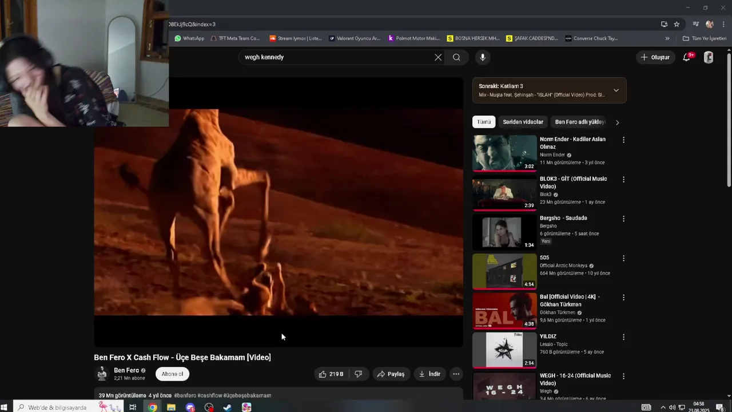Open options for Bal Official Video
The image size is (732, 412).
[x=623, y=298]
